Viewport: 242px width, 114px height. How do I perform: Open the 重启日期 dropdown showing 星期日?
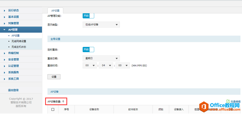click(101, 58)
